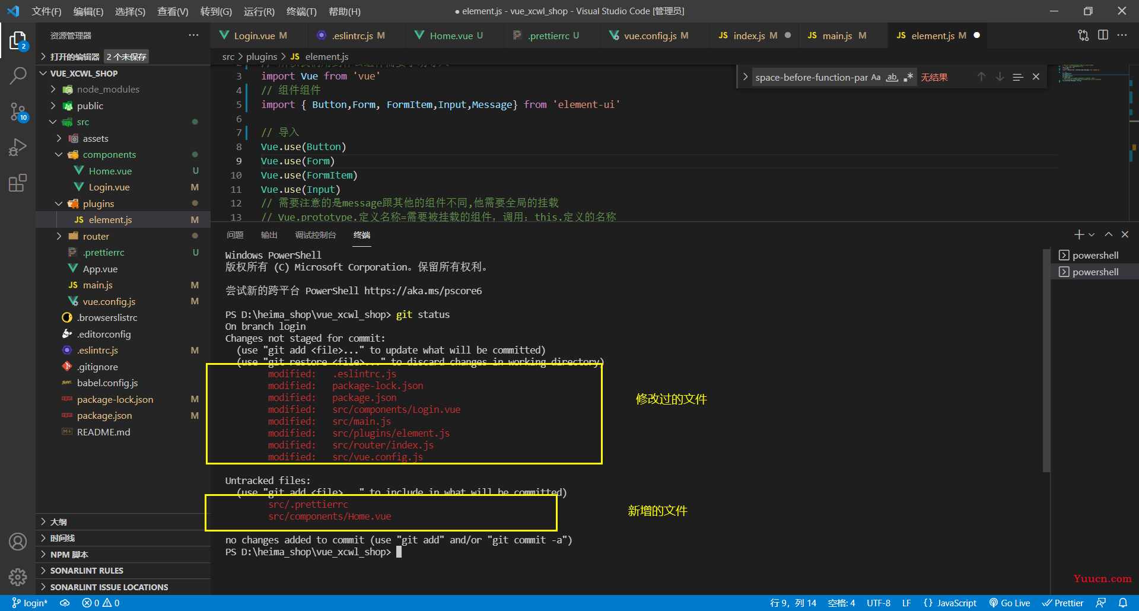Toggle regular expression in find

pos(908,77)
